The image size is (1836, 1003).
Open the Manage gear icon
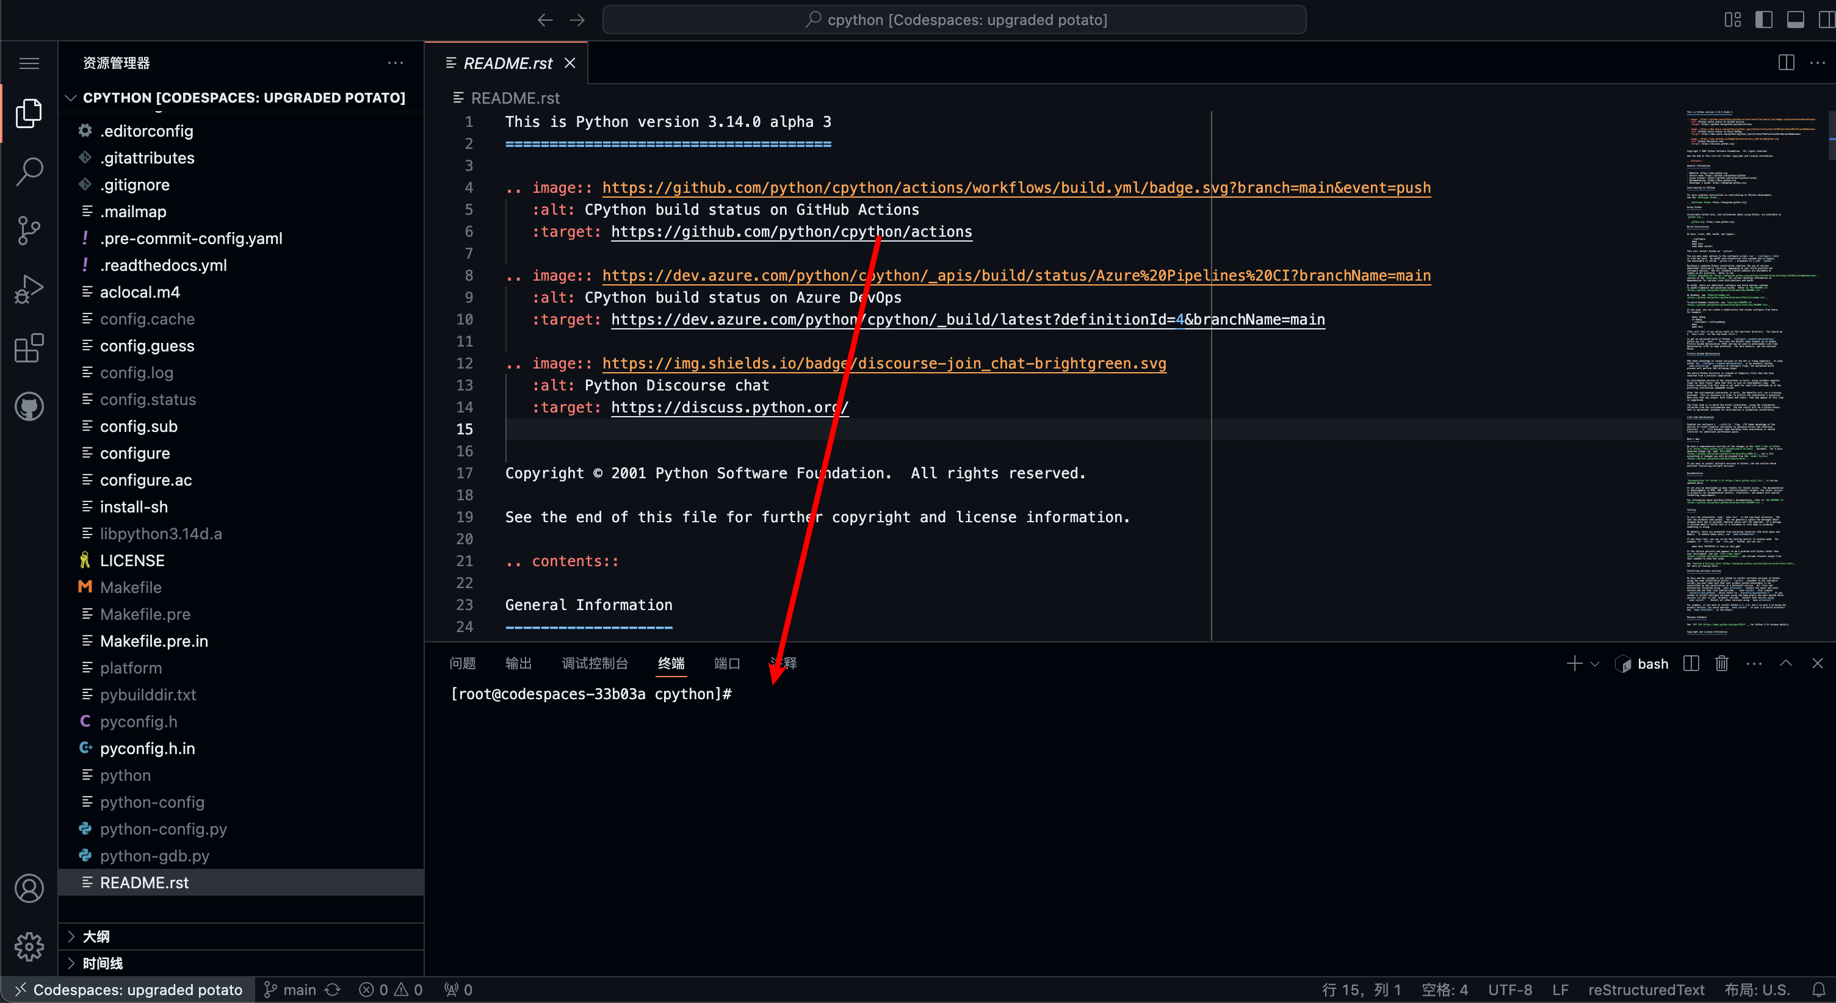point(29,946)
